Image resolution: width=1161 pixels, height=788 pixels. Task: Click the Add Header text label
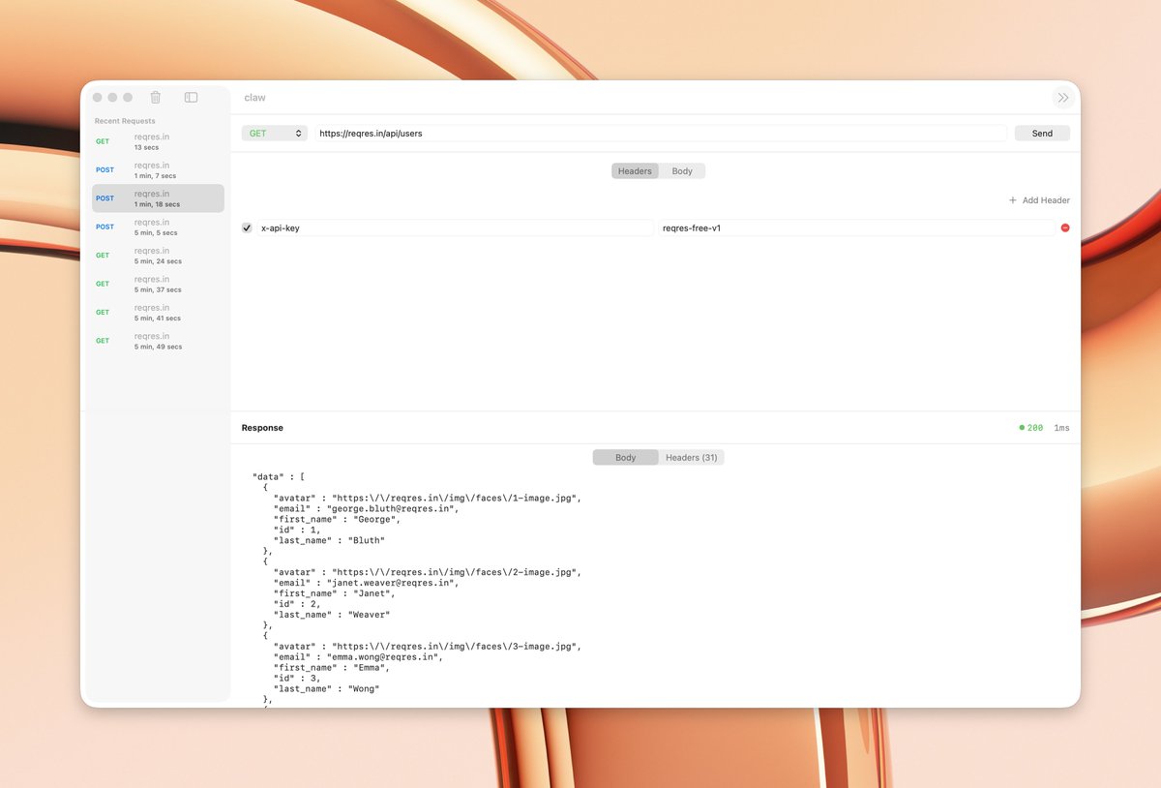[x=1046, y=200]
